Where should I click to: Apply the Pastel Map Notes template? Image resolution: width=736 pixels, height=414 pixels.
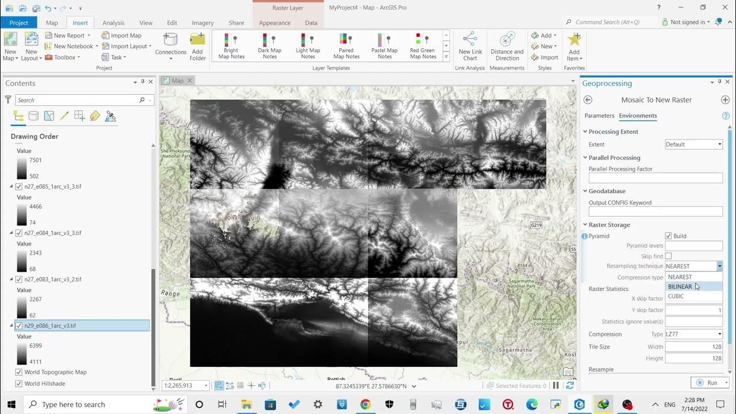point(385,46)
